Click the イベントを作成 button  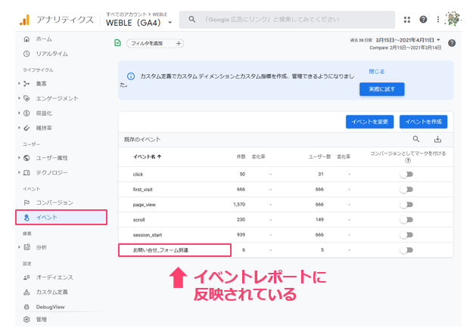coord(423,122)
